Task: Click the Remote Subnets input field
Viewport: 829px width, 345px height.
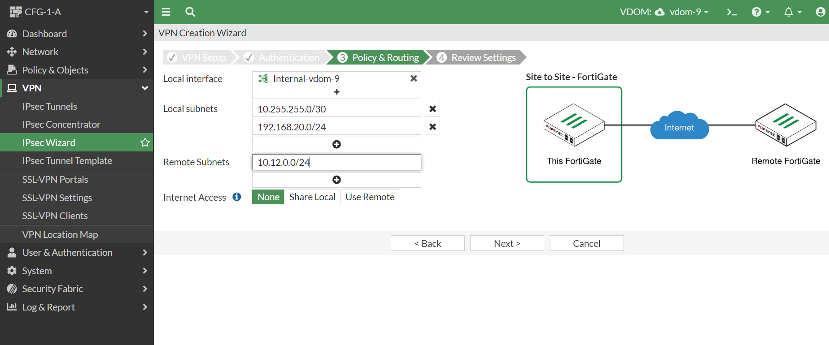Action: coord(336,162)
